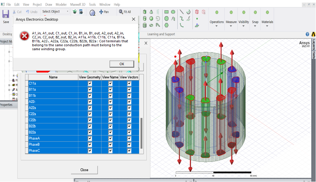This screenshot has height=182, width=316.
Task: Select the Draw Torus tool
Action: 151,25
